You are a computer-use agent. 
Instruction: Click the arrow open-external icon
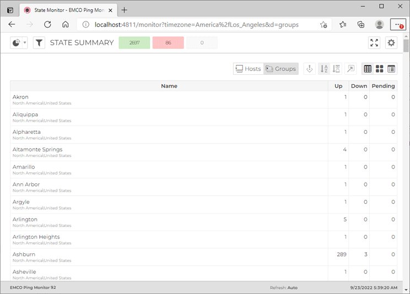coord(350,69)
